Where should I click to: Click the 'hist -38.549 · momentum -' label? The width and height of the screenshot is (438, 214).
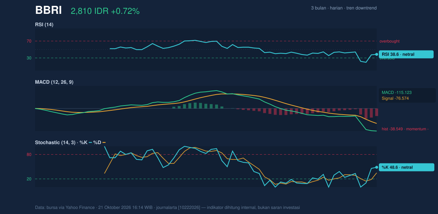click(405, 129)
